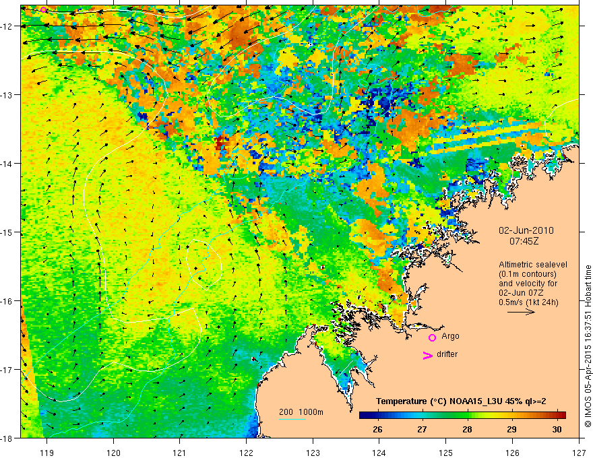Screen dimensions: 593x458
Task: Click the IMOS copyright timestamp text
Action: coord(588,346)
